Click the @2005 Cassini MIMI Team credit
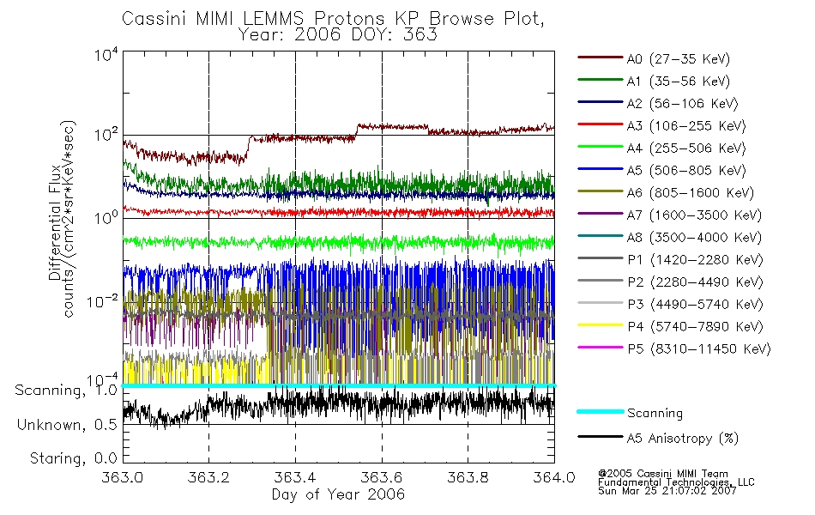The height and width of the screenshot is (515, 815). 662,474
